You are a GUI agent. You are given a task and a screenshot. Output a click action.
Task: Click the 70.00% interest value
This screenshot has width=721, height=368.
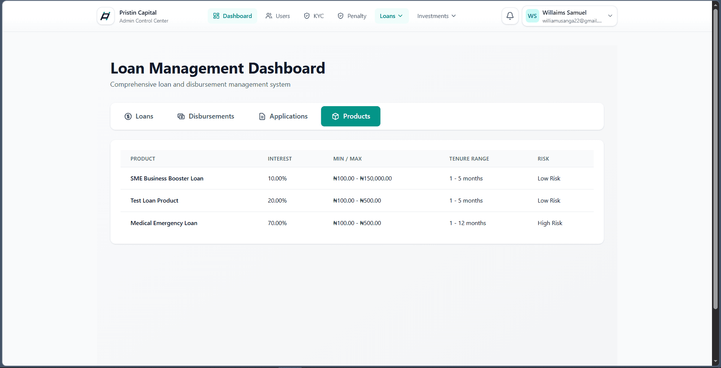(x=277, y=223)
